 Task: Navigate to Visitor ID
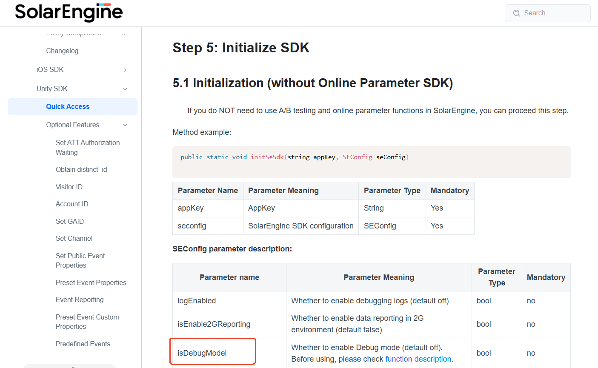(69, 187)
